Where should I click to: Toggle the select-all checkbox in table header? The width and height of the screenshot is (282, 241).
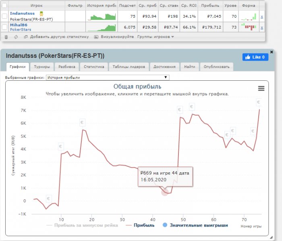pyautogui.click(x=4, y=6)
